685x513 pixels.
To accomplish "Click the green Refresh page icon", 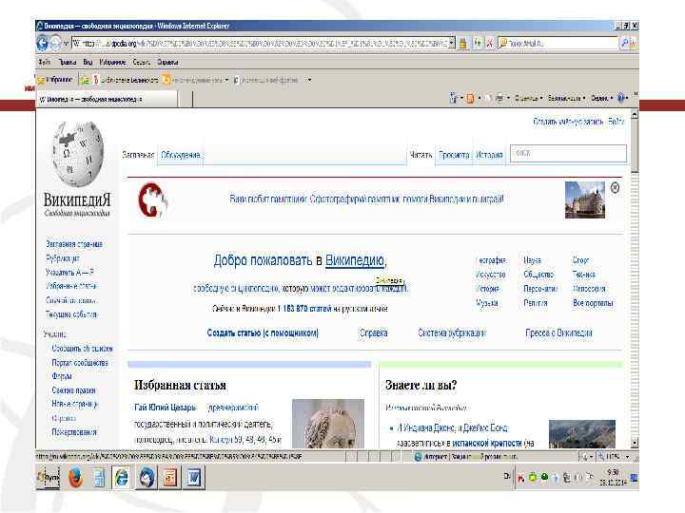I will [x=478, y=43].
